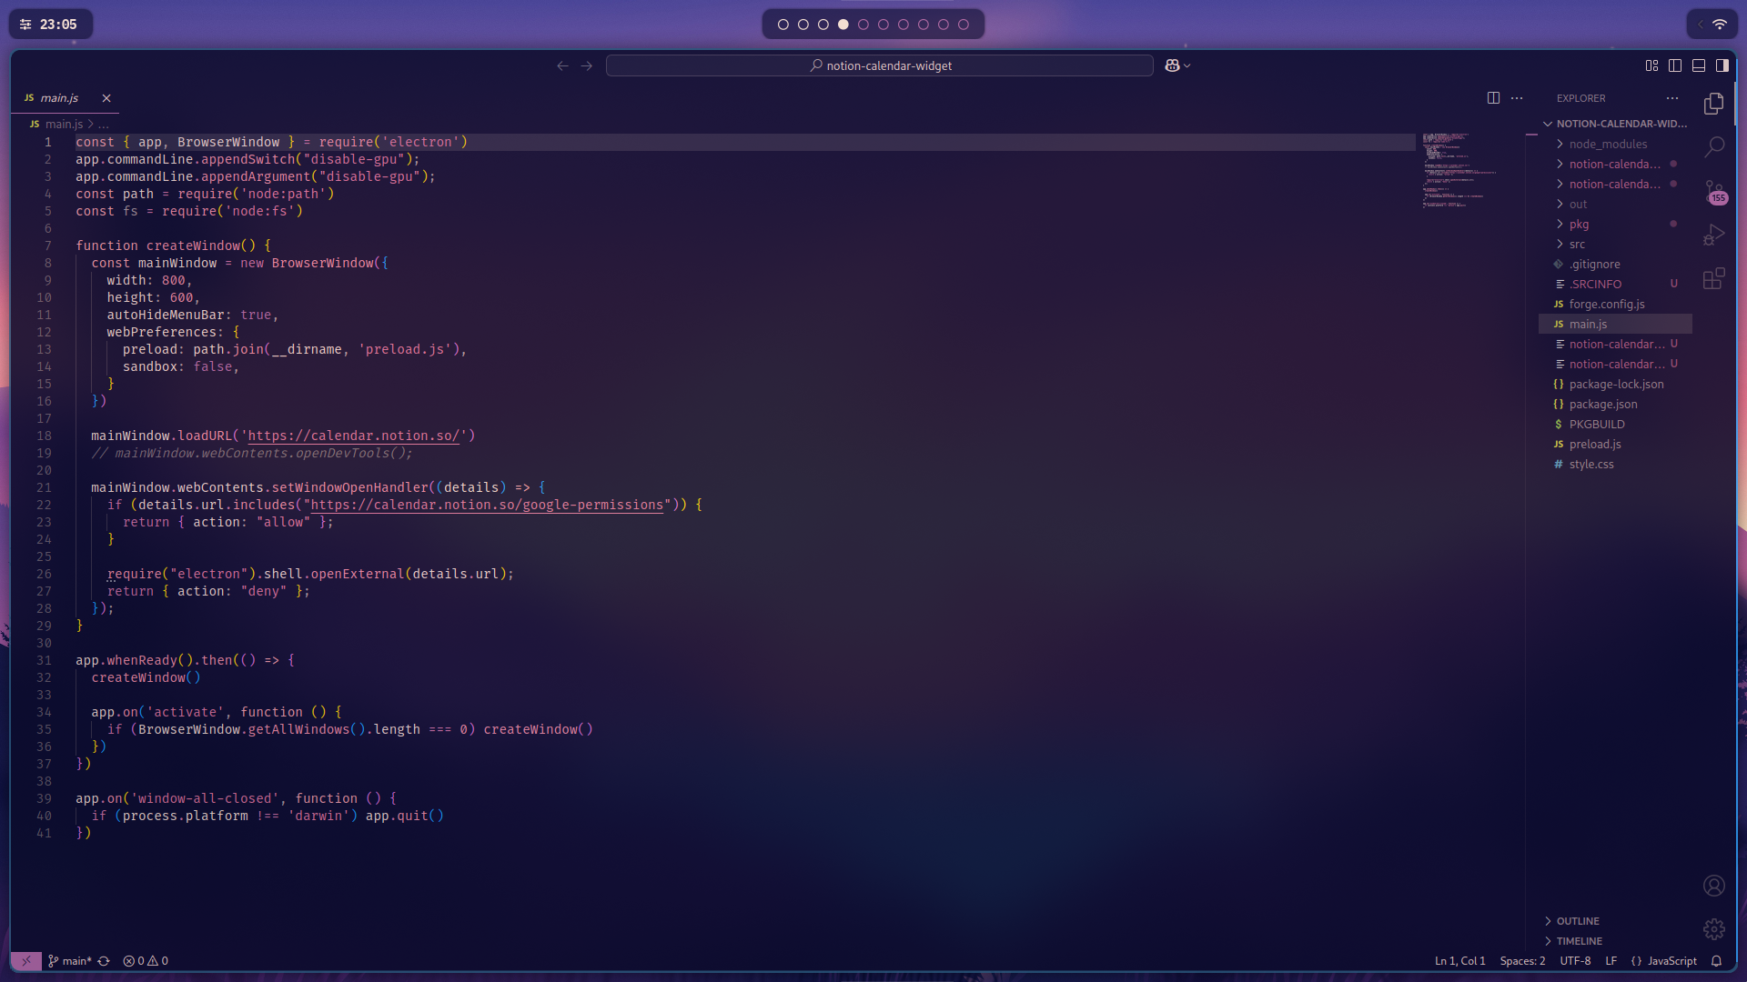Click Customize Layout icon
Viewport: 1747px width, 982px height.
pyautogui.click(x=1651, y=65)
